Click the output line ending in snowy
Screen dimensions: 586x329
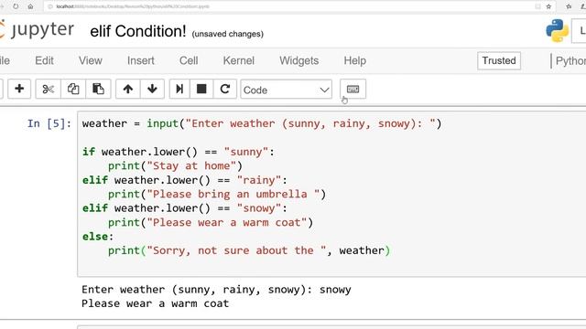[216, 290]
